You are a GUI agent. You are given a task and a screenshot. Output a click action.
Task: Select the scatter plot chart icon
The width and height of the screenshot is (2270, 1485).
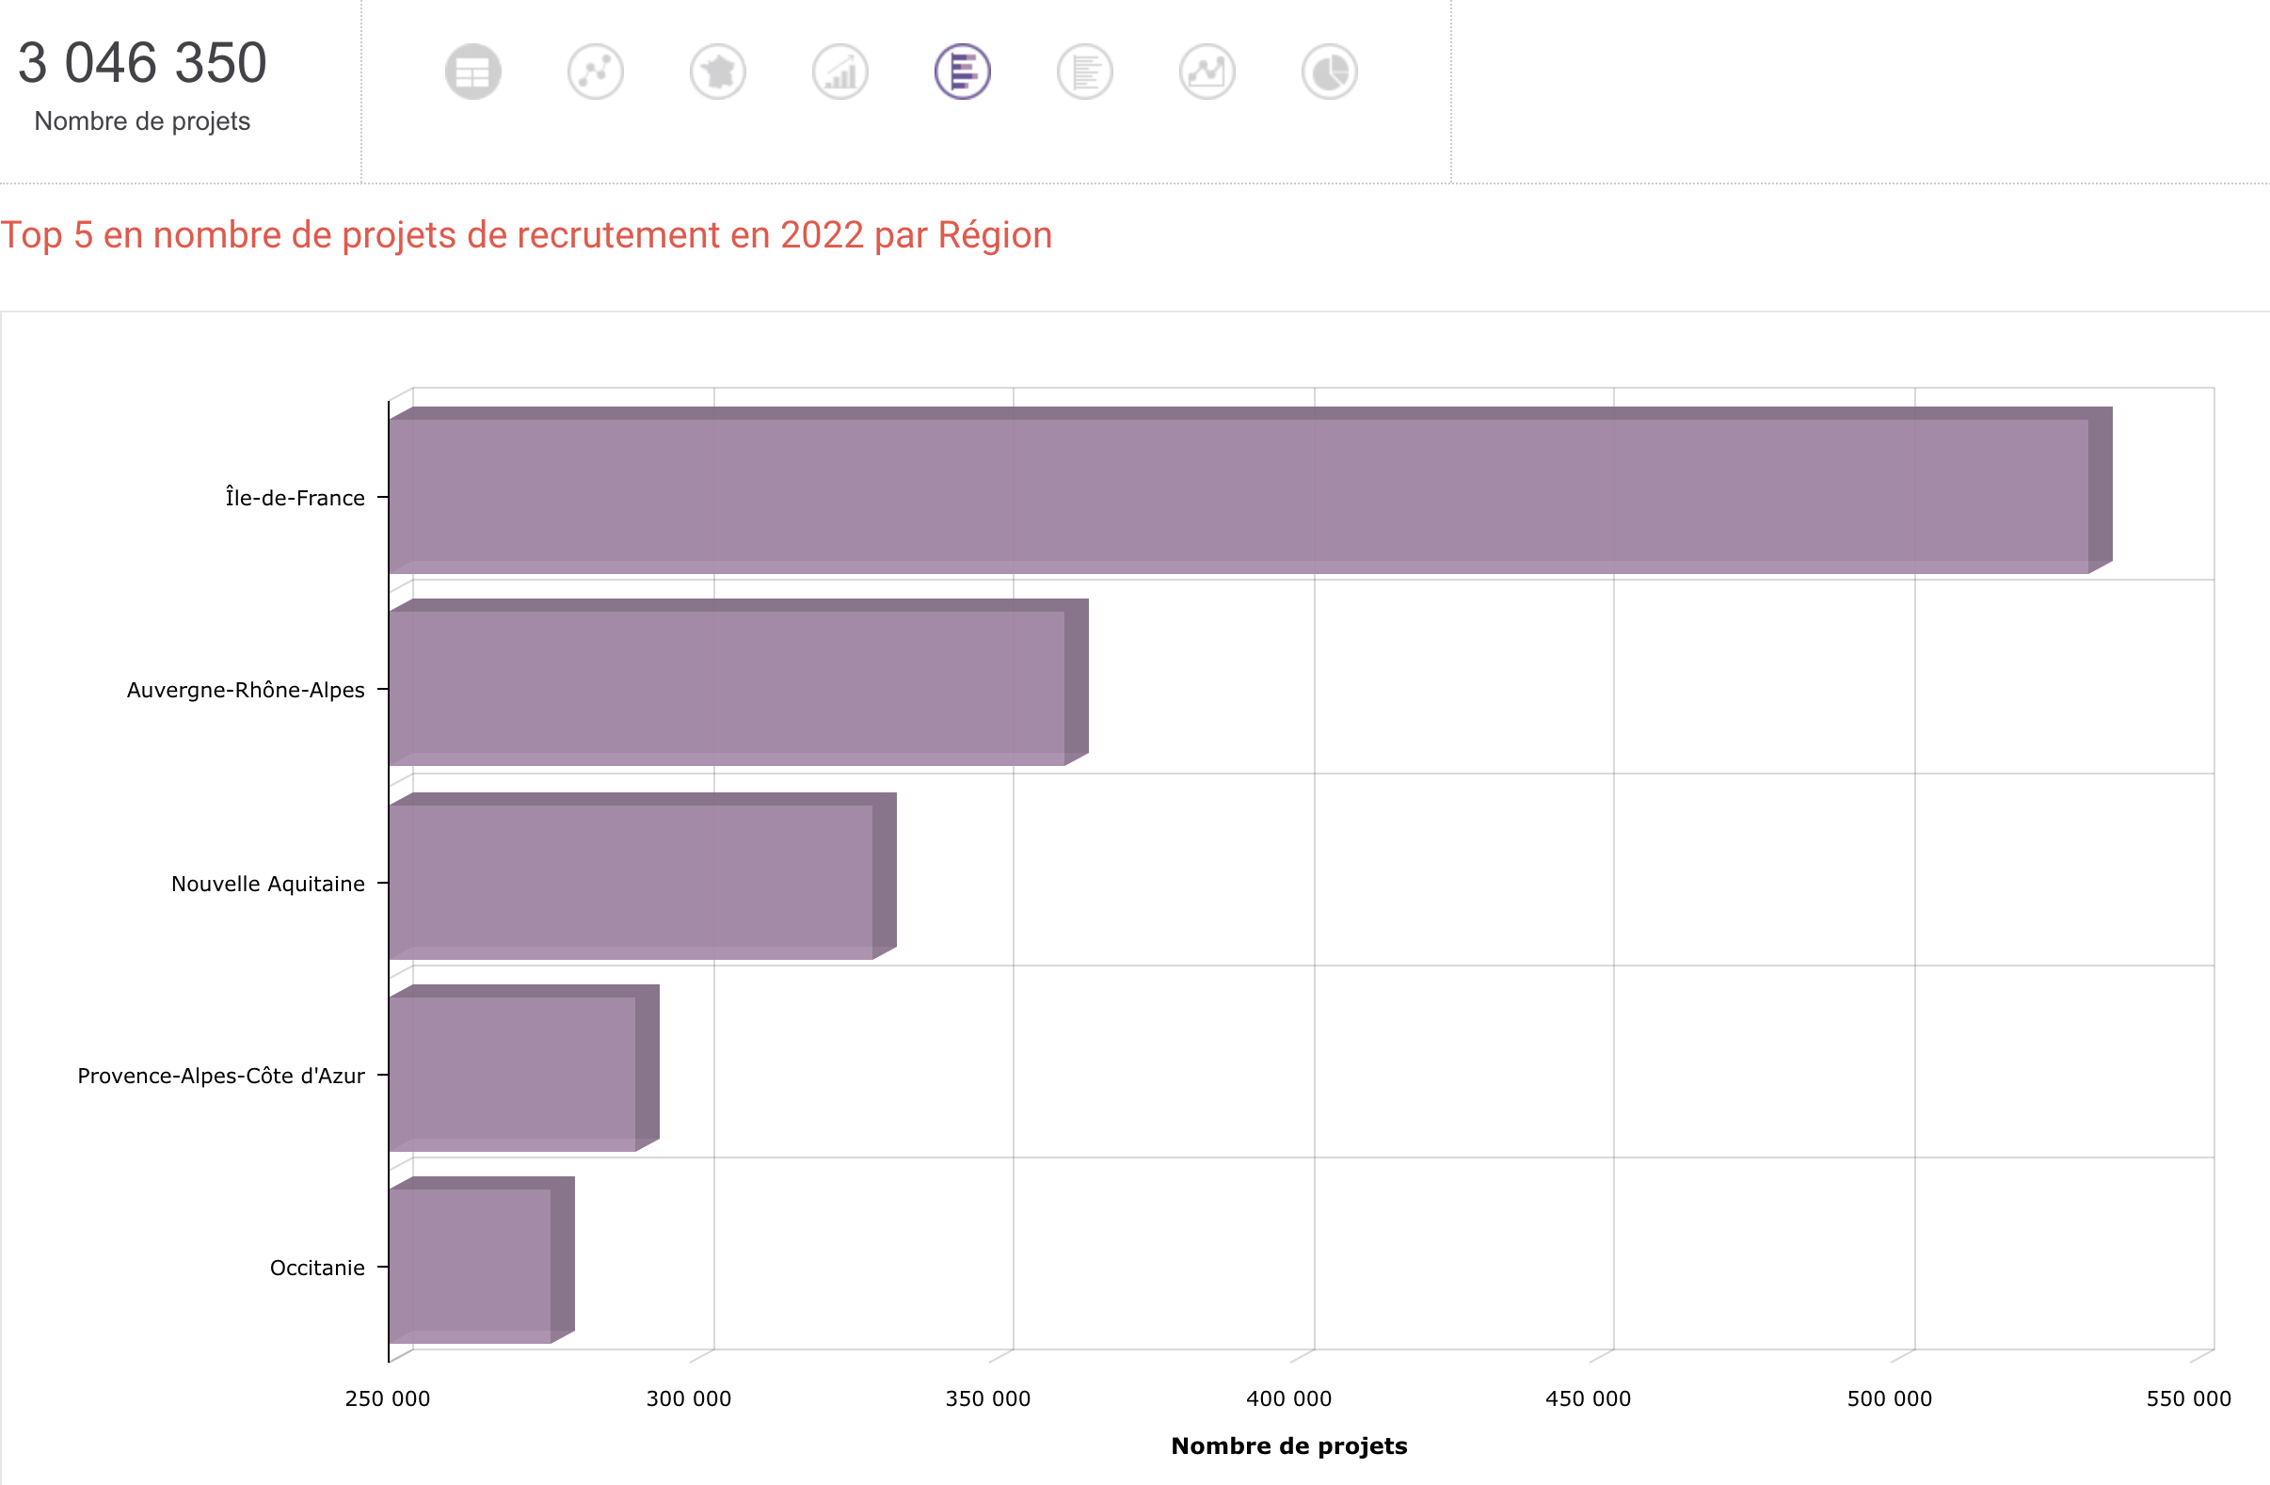point(595,71)
